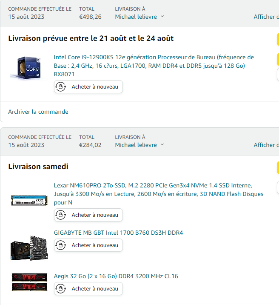
Task: Click the GIGABYTE motherboard thumbnail
Action: 29,248
